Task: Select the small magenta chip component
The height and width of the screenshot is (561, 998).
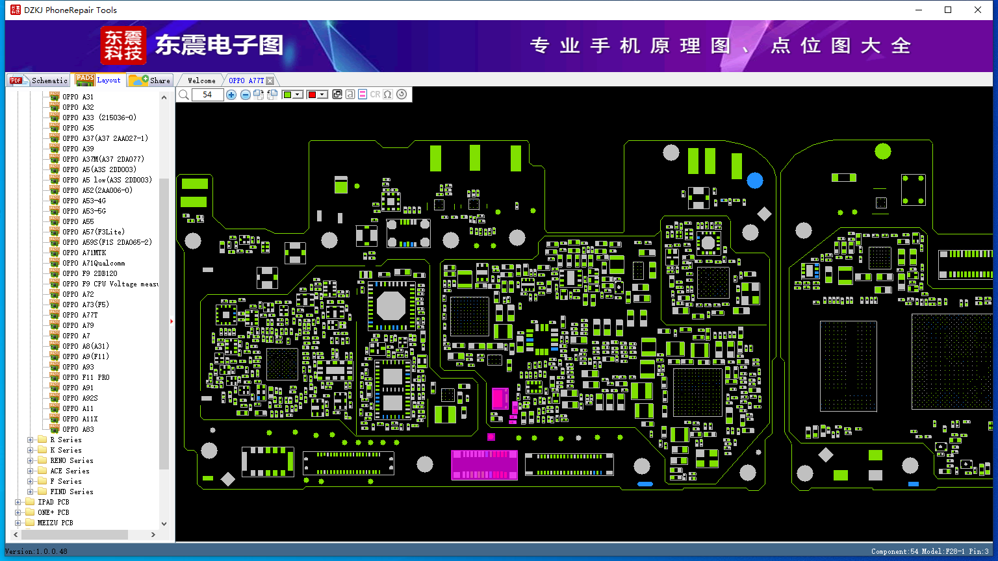Action: click(x=500, y=398)
